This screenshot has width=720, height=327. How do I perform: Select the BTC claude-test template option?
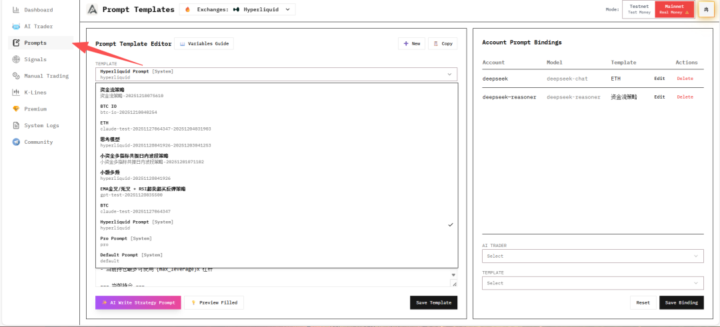[x=277, y=208]
